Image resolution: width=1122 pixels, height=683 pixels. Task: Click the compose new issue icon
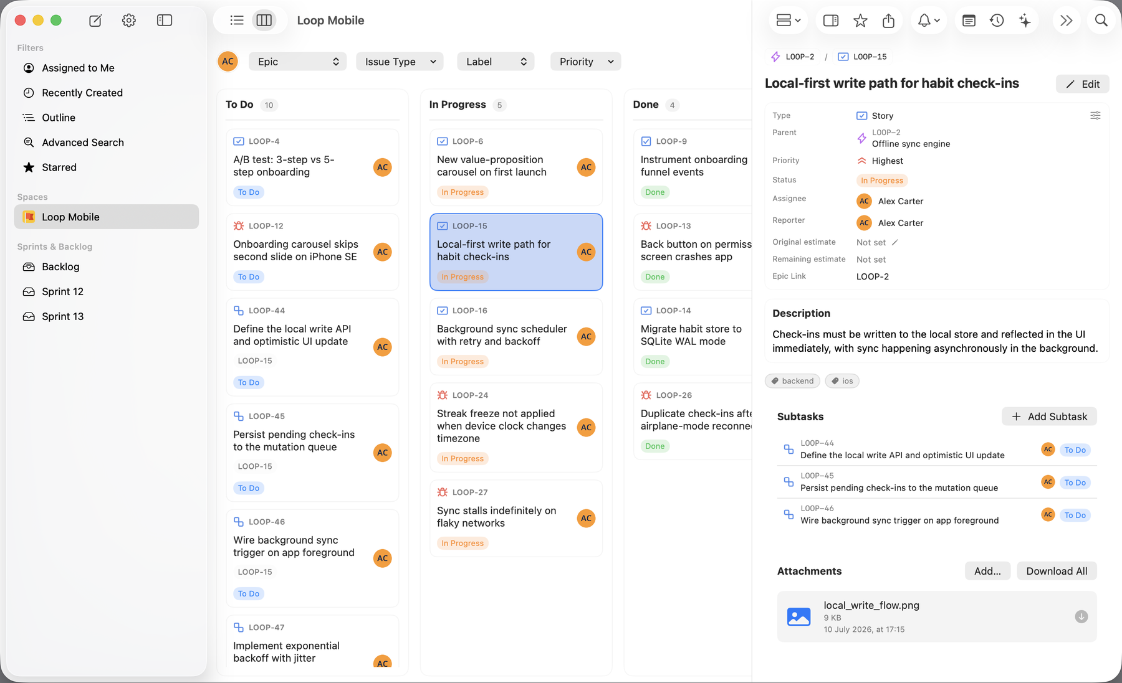pyautogui.click(x=95, y=21)
